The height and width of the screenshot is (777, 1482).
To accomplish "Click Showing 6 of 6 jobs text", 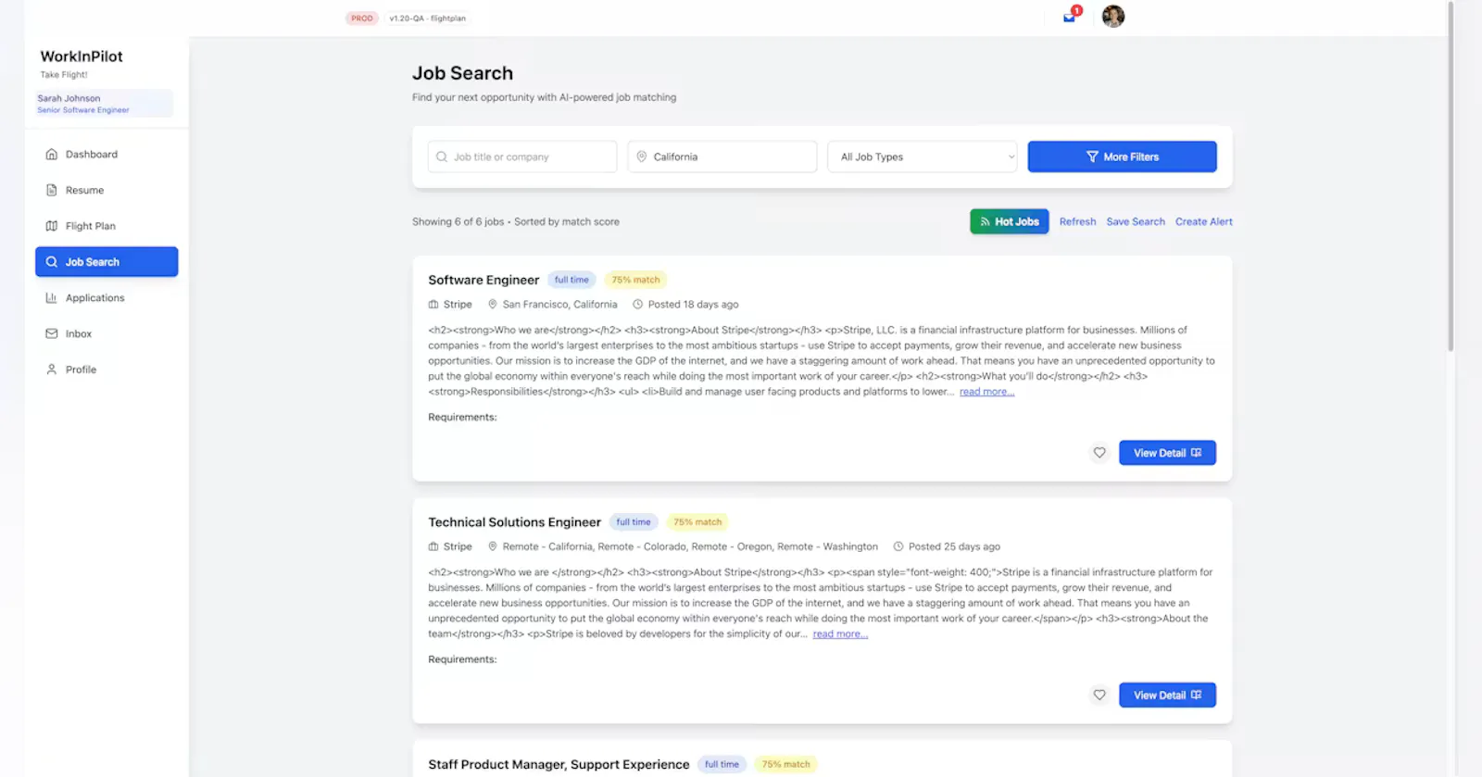I will click(x=458, y=222).
